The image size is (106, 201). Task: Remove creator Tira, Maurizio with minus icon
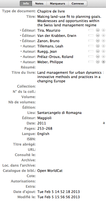98,30
